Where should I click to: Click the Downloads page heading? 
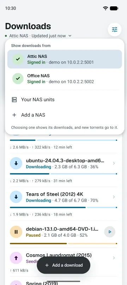coord(28,26)
